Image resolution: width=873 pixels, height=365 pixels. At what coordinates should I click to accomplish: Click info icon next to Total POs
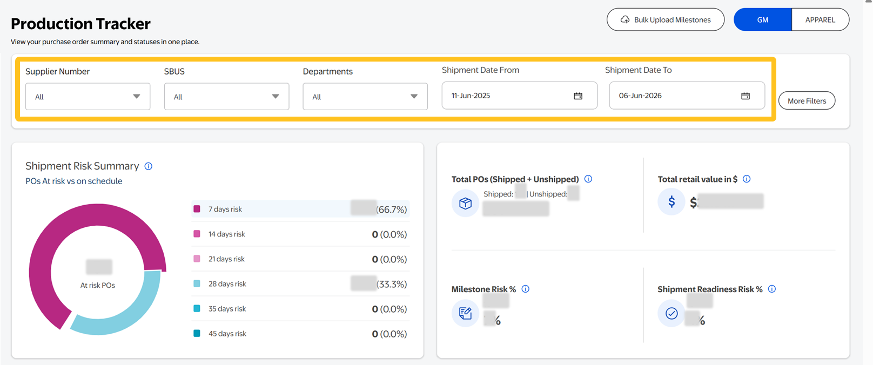pyautogui.click(x=588, y=179)
